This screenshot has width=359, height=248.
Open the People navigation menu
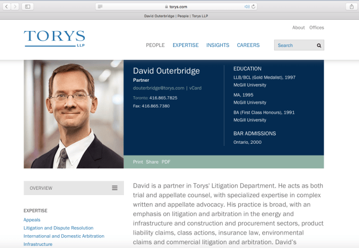coord(155,45)
